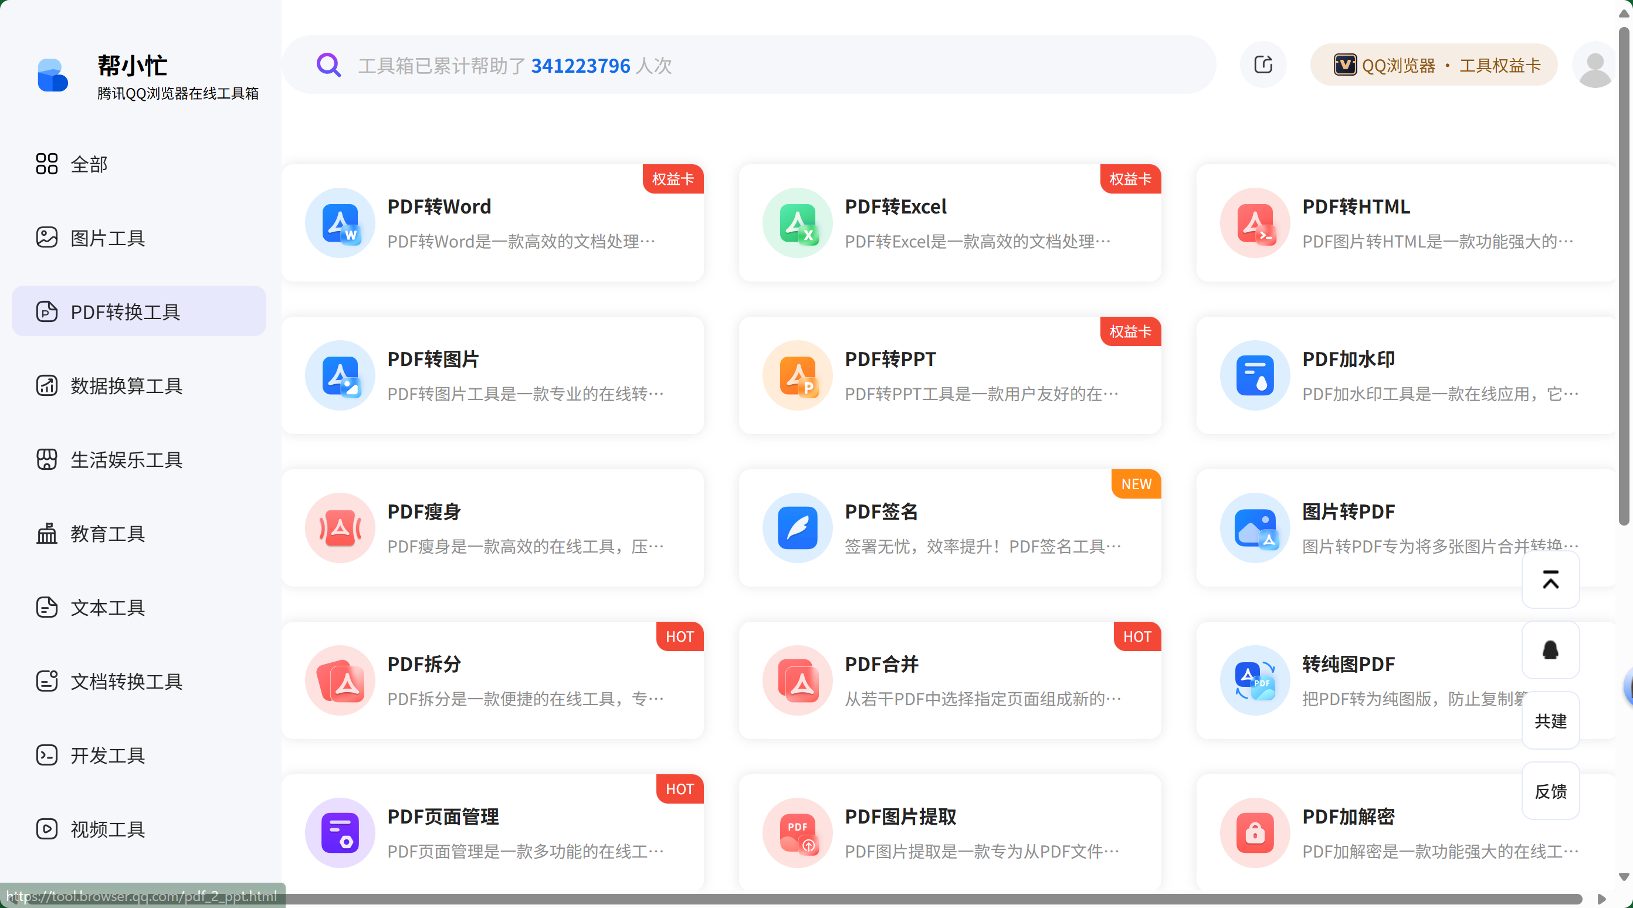This screenshot has width=1633, height=908.
Task: Click the PDF页面管理 icon
Action: coord(340,832)
